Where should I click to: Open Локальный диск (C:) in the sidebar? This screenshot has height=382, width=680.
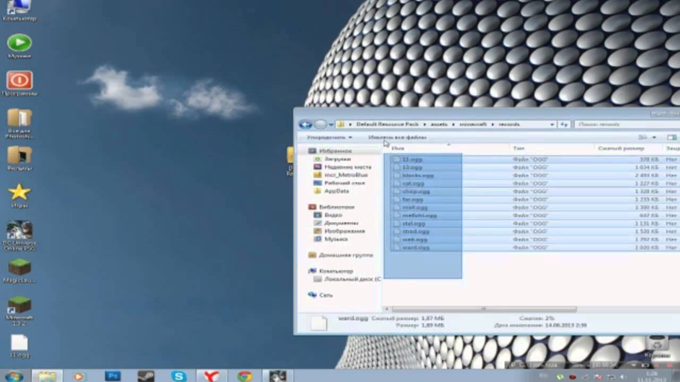352,279
